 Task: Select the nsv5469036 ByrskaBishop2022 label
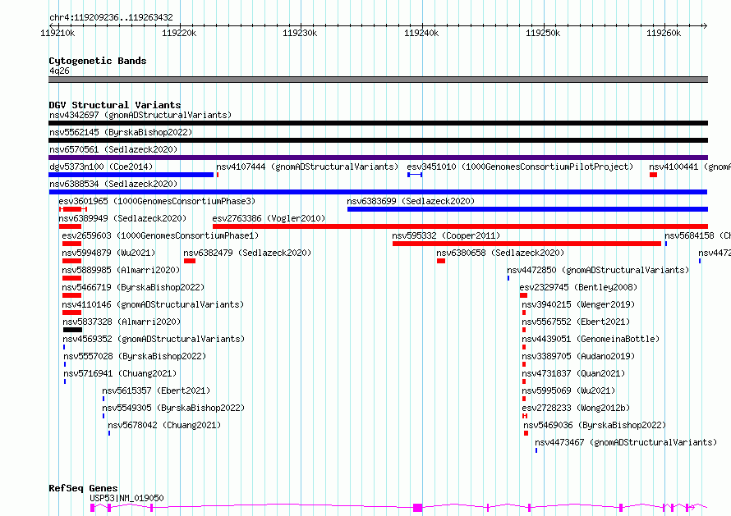[x=595, y=425]
